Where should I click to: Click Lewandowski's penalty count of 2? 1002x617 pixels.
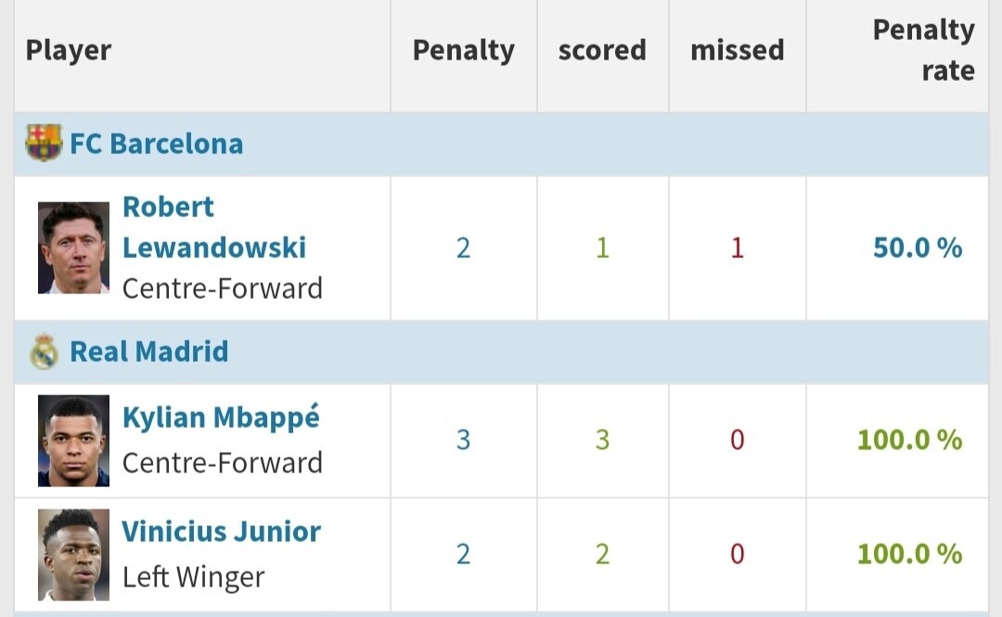pos(463,248)
